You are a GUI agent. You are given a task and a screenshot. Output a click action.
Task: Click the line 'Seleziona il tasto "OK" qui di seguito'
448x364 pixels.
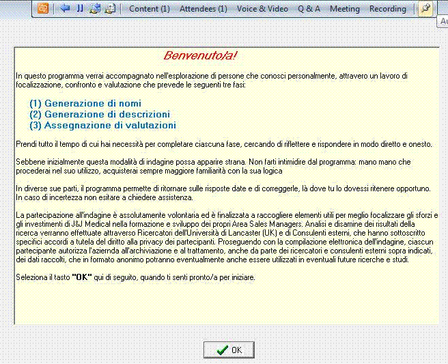click(135, 277)
